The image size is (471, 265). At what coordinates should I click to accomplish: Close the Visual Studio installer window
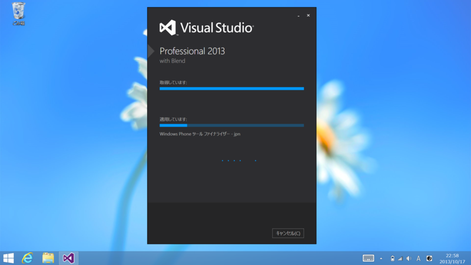(x=308, y=15)
